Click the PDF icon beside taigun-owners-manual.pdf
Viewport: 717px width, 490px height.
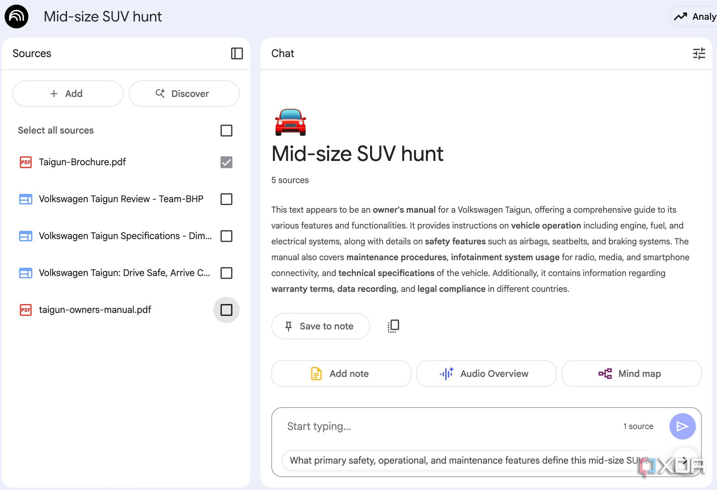[25, 310]
